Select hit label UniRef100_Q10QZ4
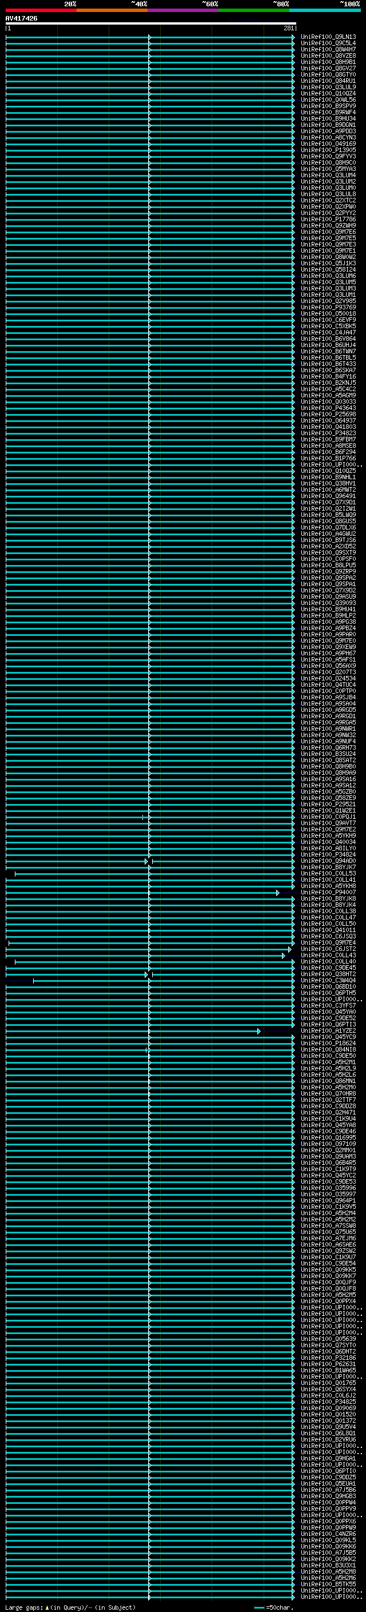 click(328, 93)
